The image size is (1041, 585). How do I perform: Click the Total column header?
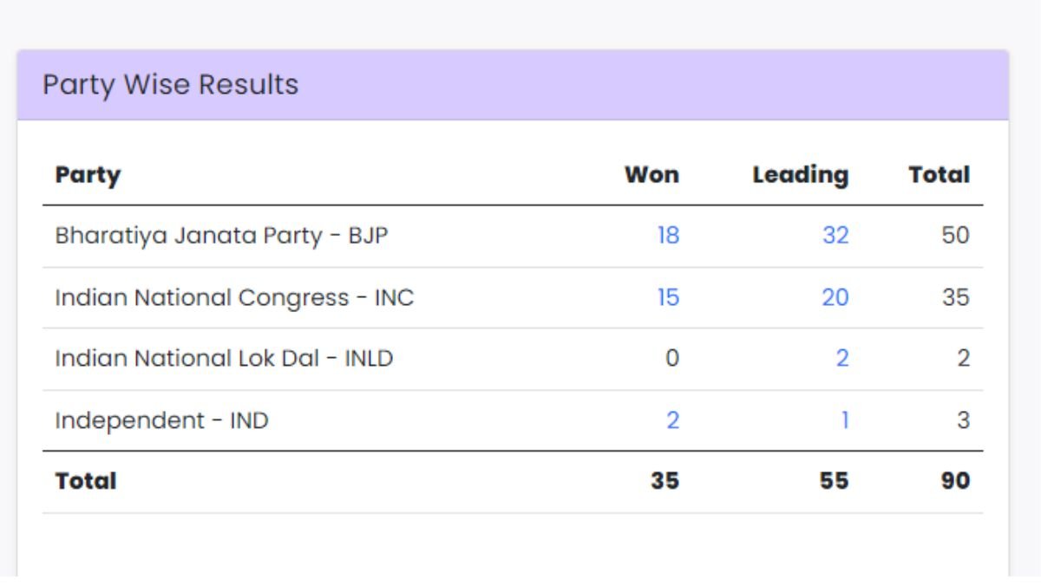pos(940,175)
